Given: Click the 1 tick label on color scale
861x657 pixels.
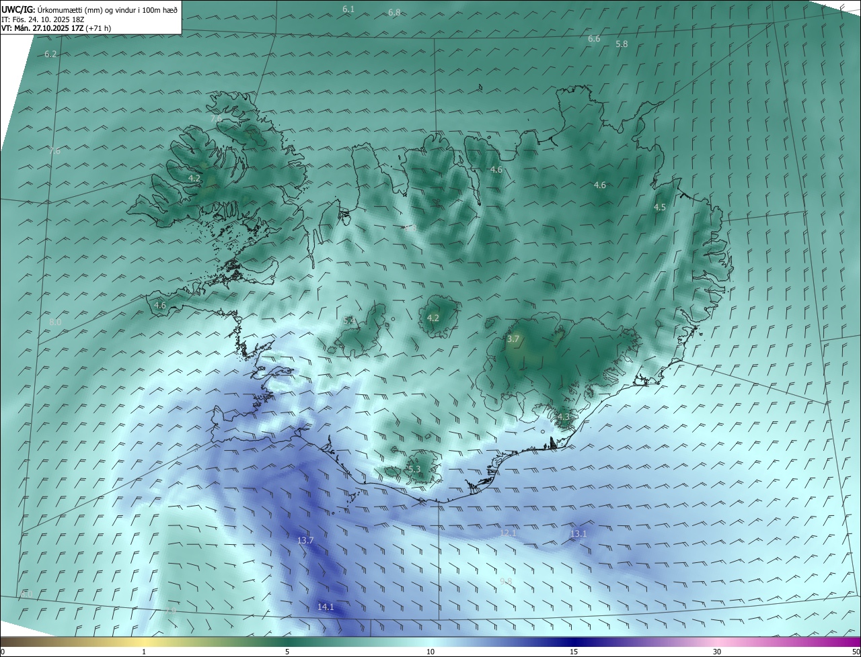Looking at the screenshot, I should point(144,652).
